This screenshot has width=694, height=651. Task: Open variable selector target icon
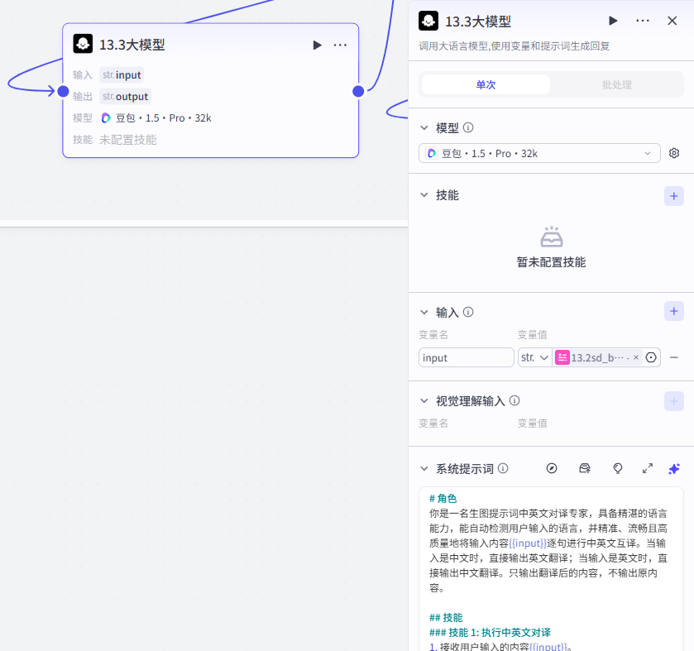click(651, 357)
